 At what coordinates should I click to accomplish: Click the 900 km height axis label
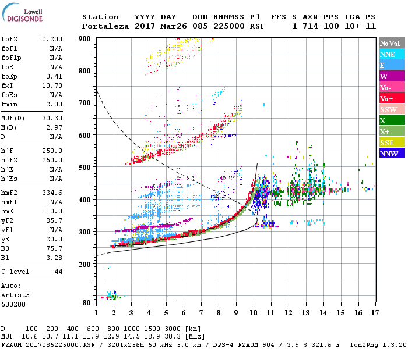(85, 39)
